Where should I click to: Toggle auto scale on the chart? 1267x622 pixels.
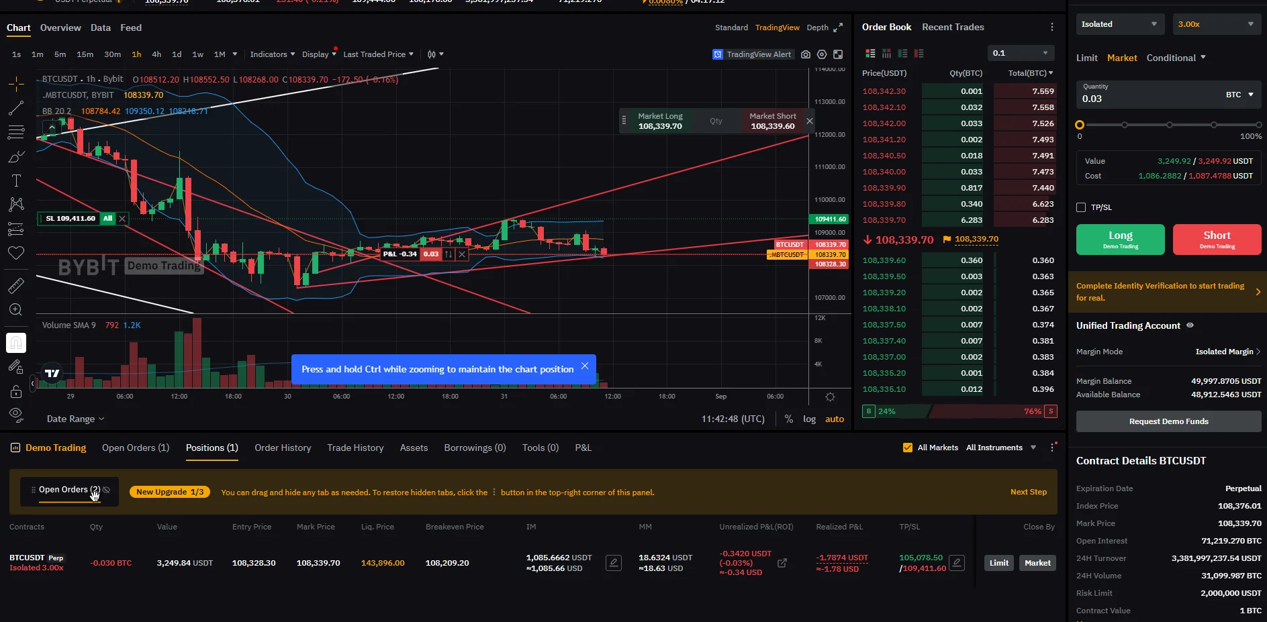835,419
